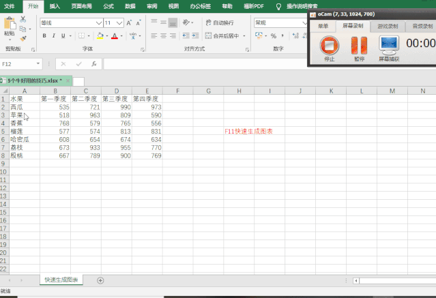Open font settings dialog launcher
This screenshot has width=436, height=298.
(143, 50)
